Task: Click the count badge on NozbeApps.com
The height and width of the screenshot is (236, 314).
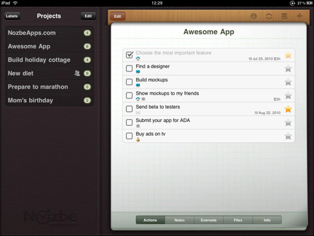Action: [87, 33]
